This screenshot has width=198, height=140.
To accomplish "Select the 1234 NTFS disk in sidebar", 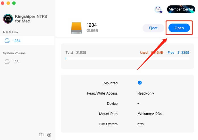I will 27,41.
